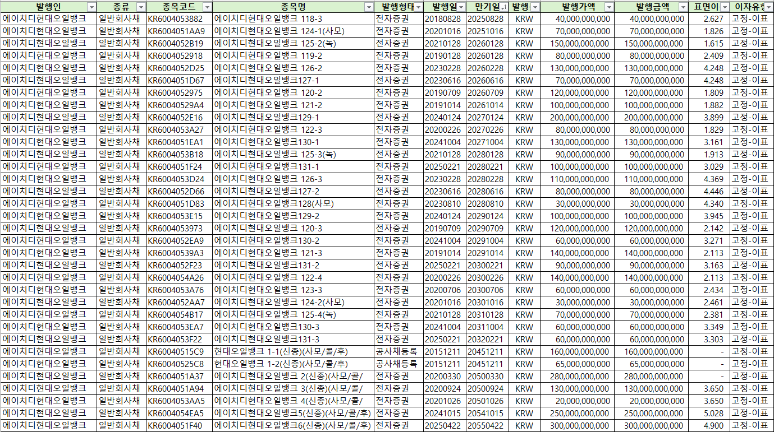774x432 pixels.
Task: Select coupon rate cell 2.627
Action: coord(709,18)
